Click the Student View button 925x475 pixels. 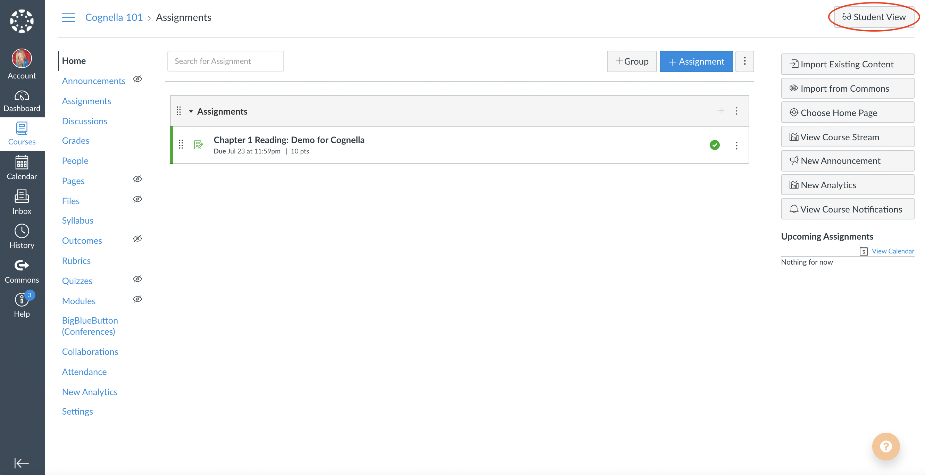coord(874,17)
